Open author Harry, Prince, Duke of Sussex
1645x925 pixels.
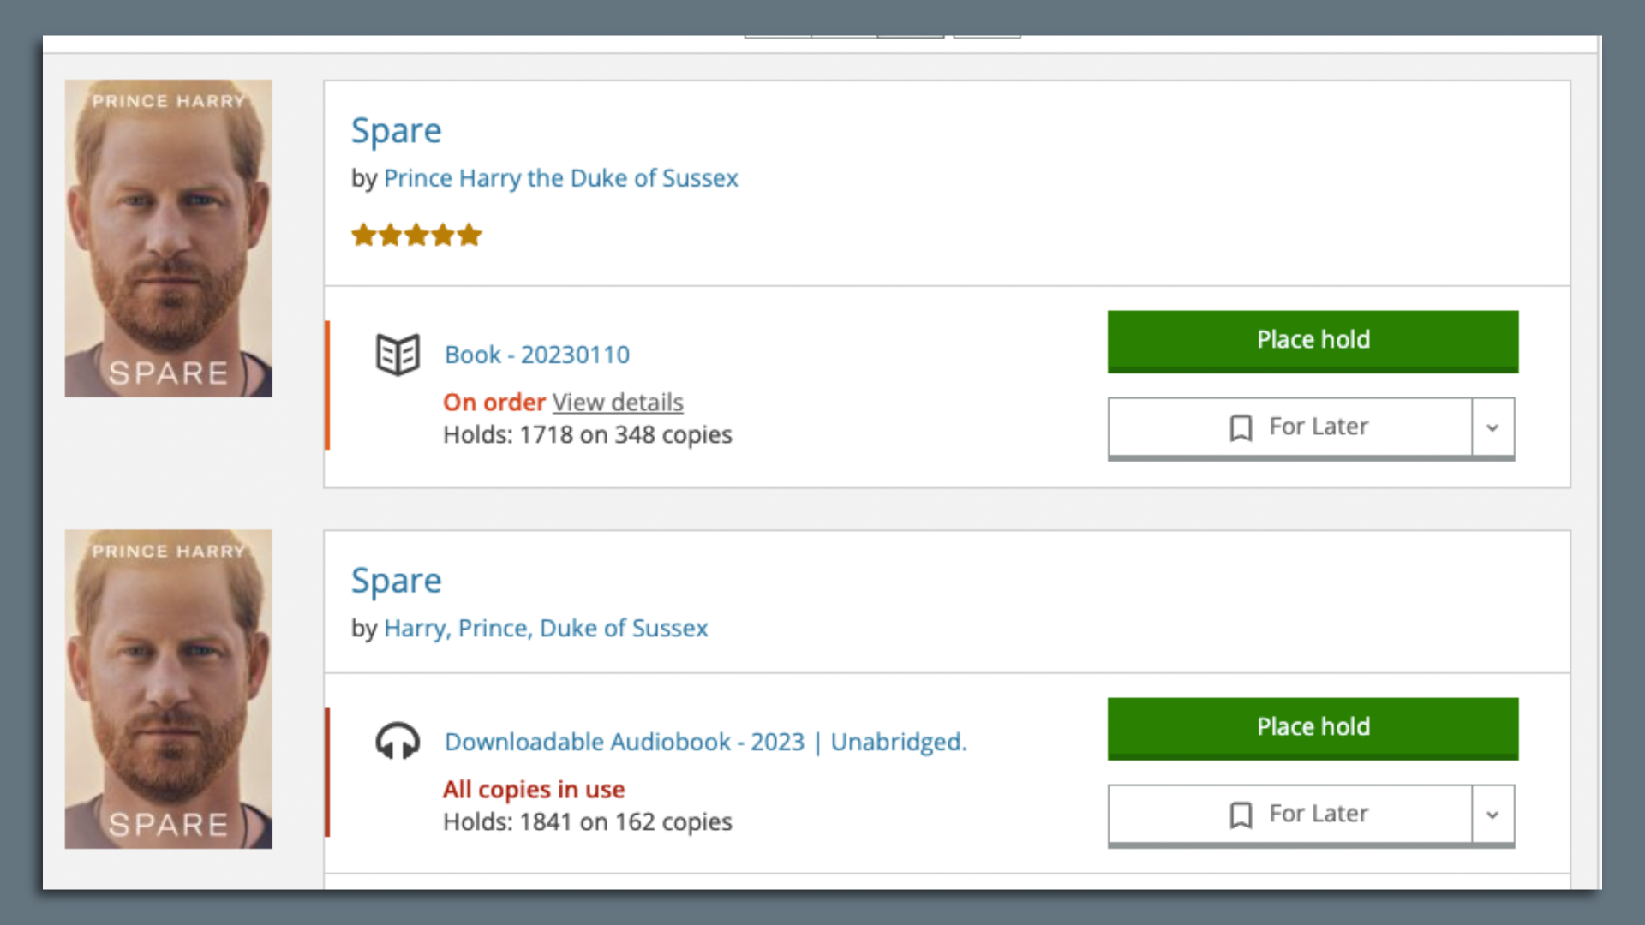pyautogui.click(x=546, y=628)
